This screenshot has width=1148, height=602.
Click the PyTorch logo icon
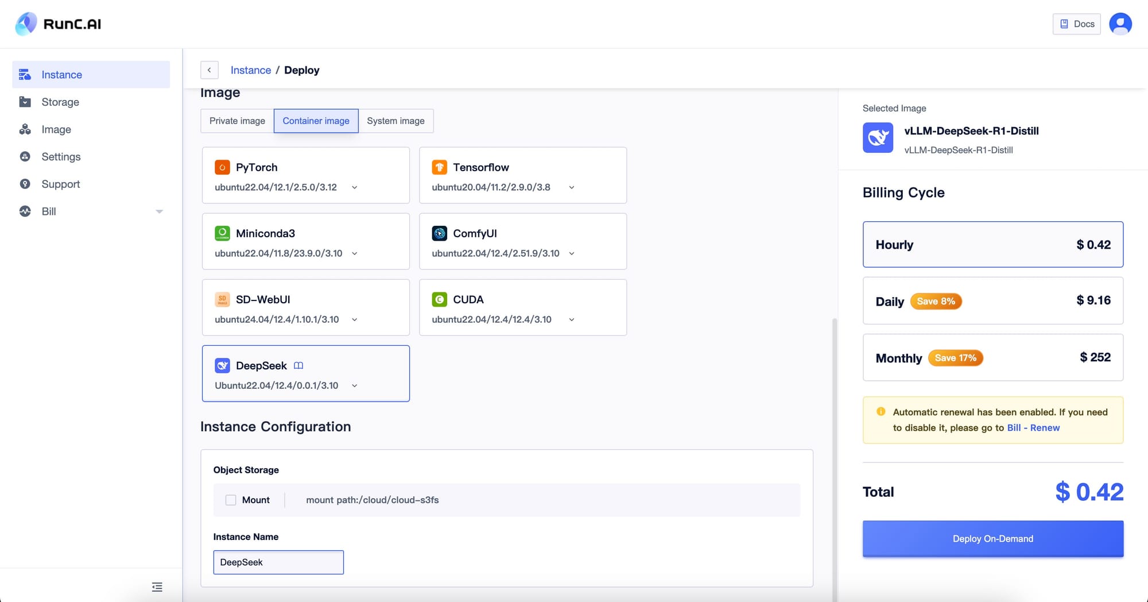pyautogui.click(x=222, y=167)
